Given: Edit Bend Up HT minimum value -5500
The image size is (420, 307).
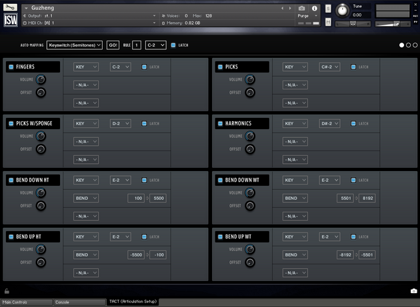Looking at the screenshot, I should tap(136, 255).
